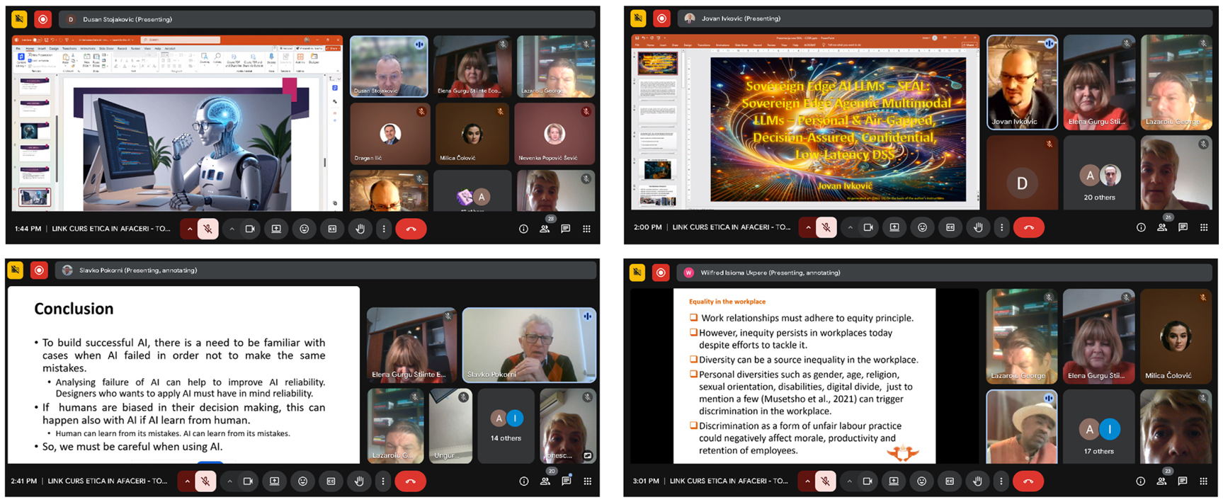Open chat panel in the 2:41 PM meeting
Screen dimensions: 1223x502
pos(566,481)
